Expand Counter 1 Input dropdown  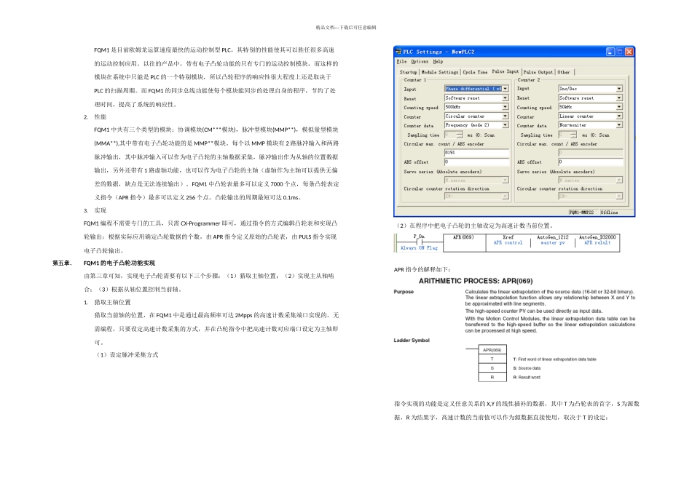pyautogui.click(x=505, y=89)
